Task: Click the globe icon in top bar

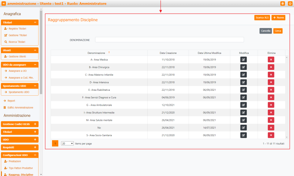Action: pyautogui.click(x=283, y=3)
